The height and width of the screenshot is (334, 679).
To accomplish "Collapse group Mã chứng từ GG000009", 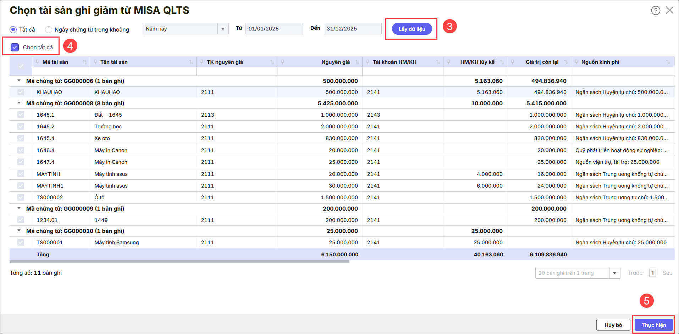I will pos(19,208).
